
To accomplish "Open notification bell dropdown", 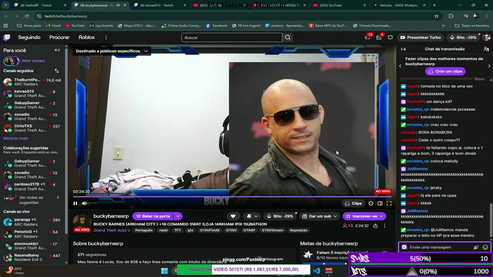I will (x=252, y=216).
